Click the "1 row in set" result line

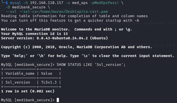28,91
